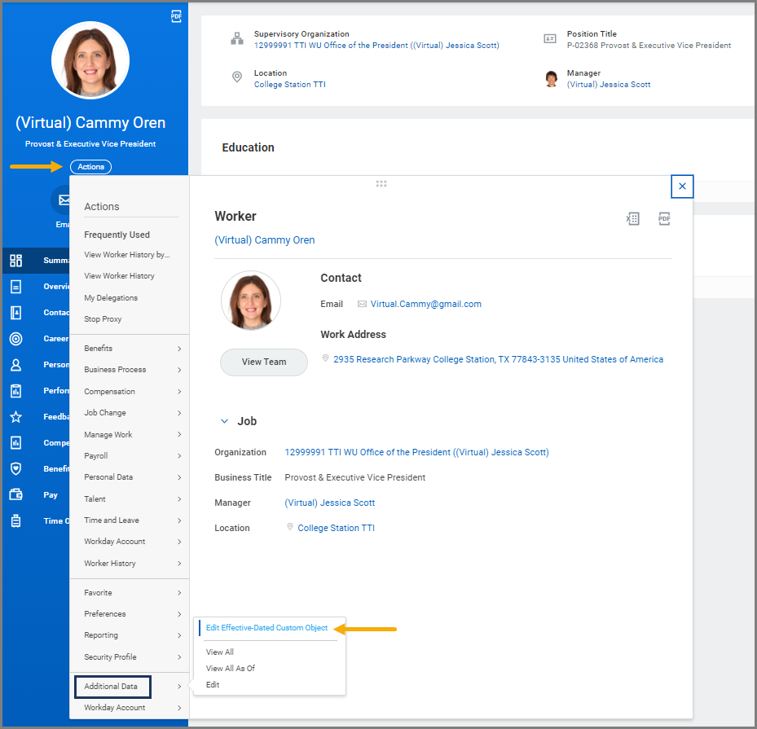
Task: Open the Career target icon in sidebar
Action: (16, 339)
